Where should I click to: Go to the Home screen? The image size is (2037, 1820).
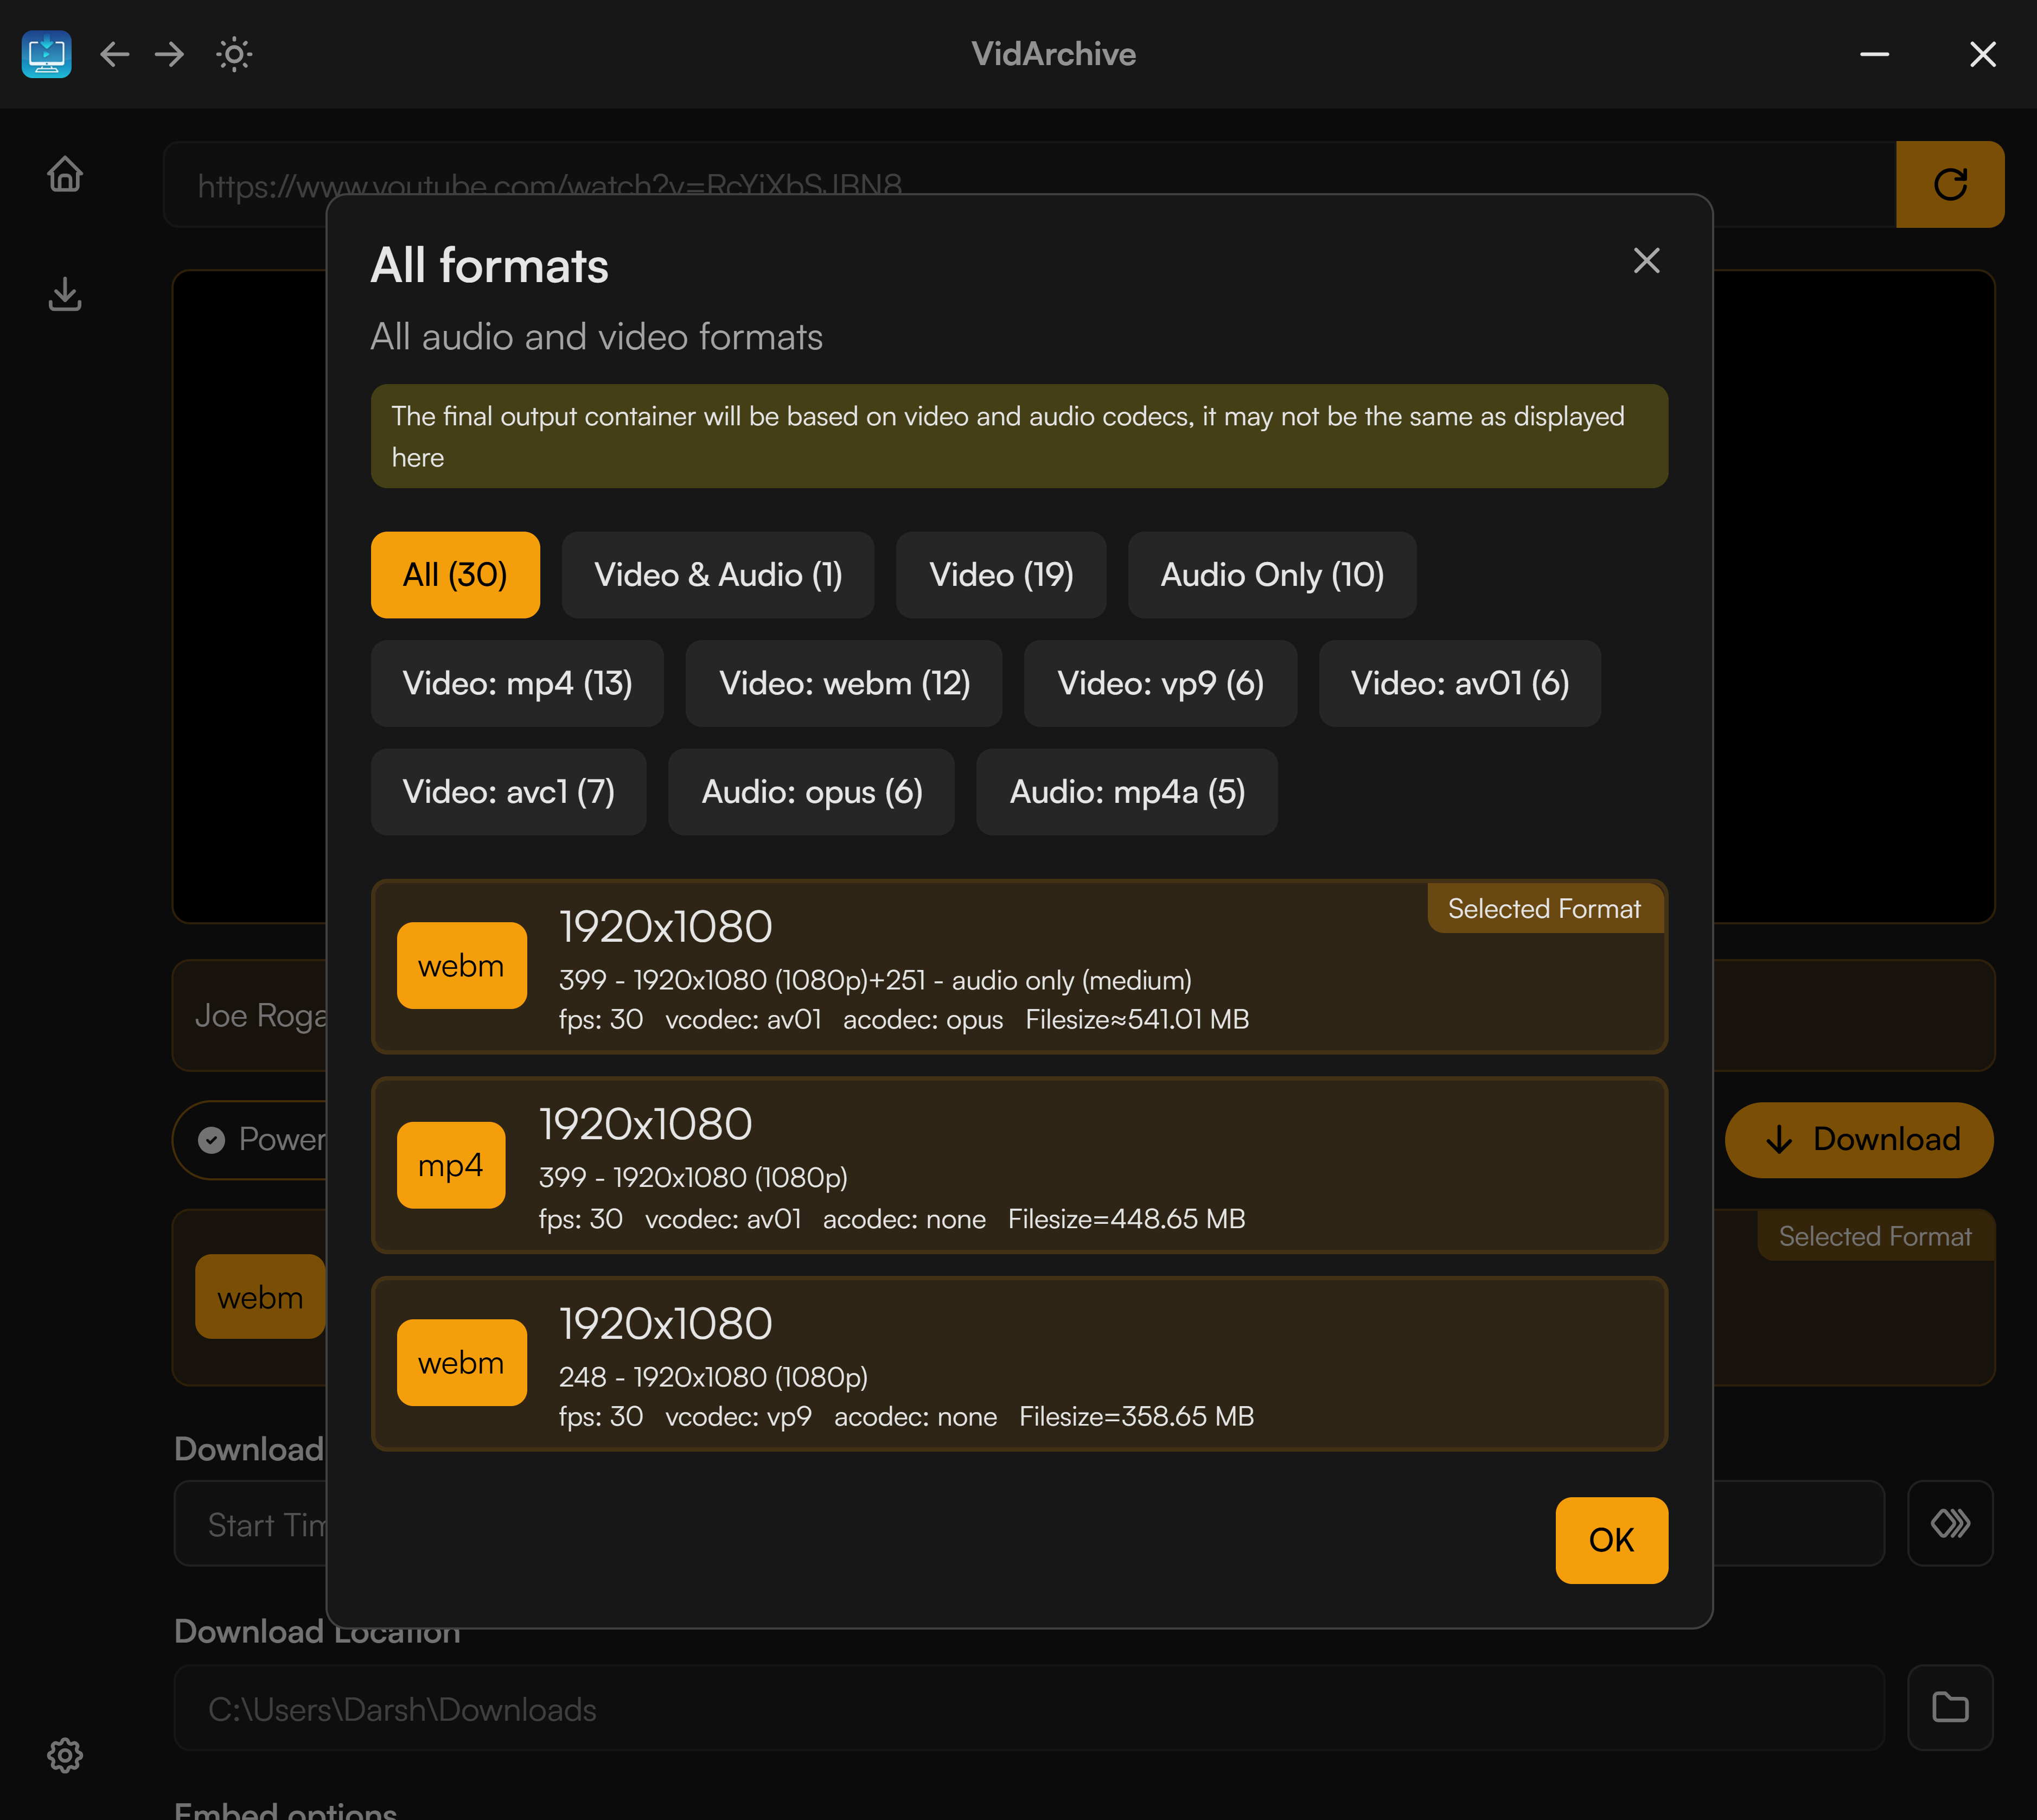pos(64,174)
